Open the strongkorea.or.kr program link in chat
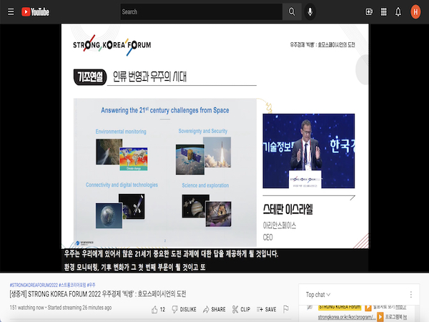The image size is (429, 322). pyautogui.click(x=345, y=317)
